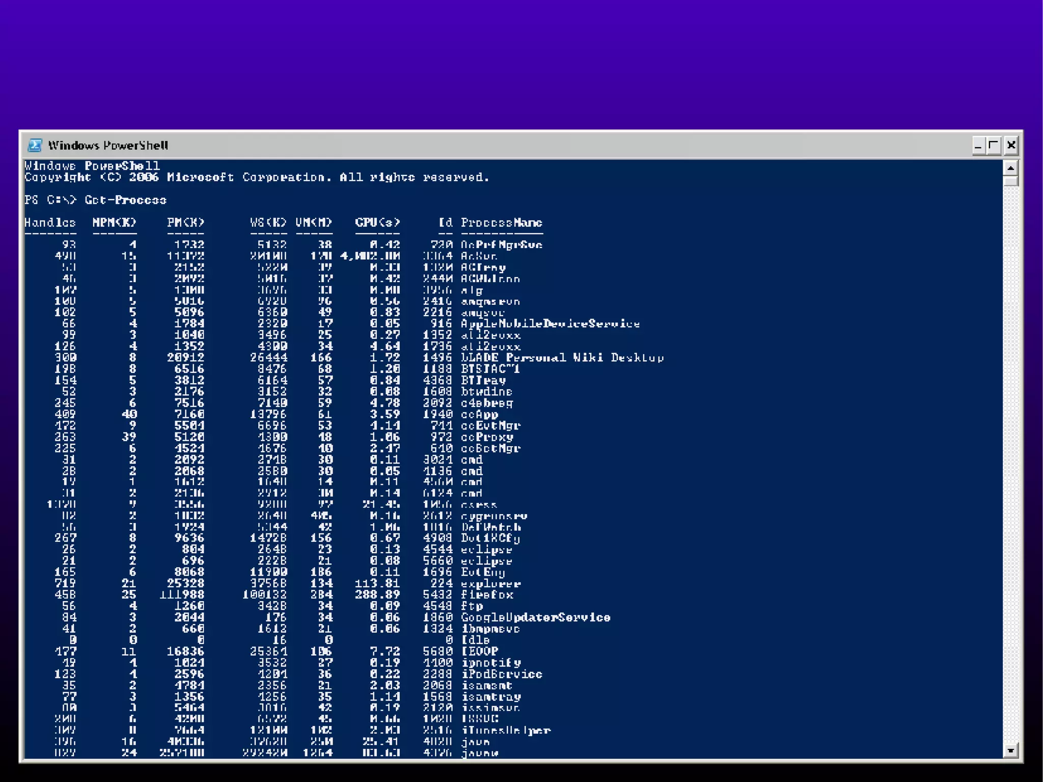Click the vertical scrollbar thumb
The image size is (1043, 782).
[x=1010, y=181]
